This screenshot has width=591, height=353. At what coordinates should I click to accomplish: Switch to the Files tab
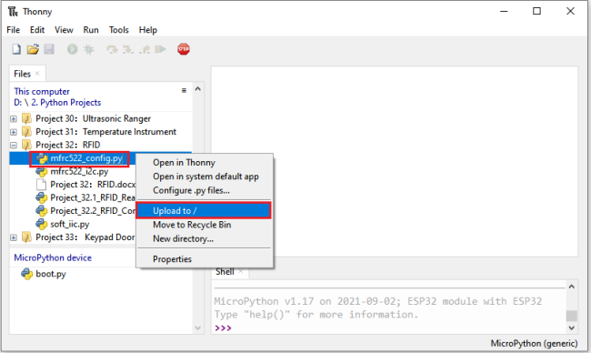click(22, 74)
